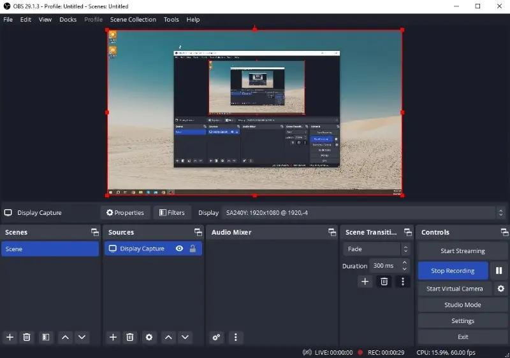Pause the recording
Viewport: 510px width, 358px height.
point(499,271)
